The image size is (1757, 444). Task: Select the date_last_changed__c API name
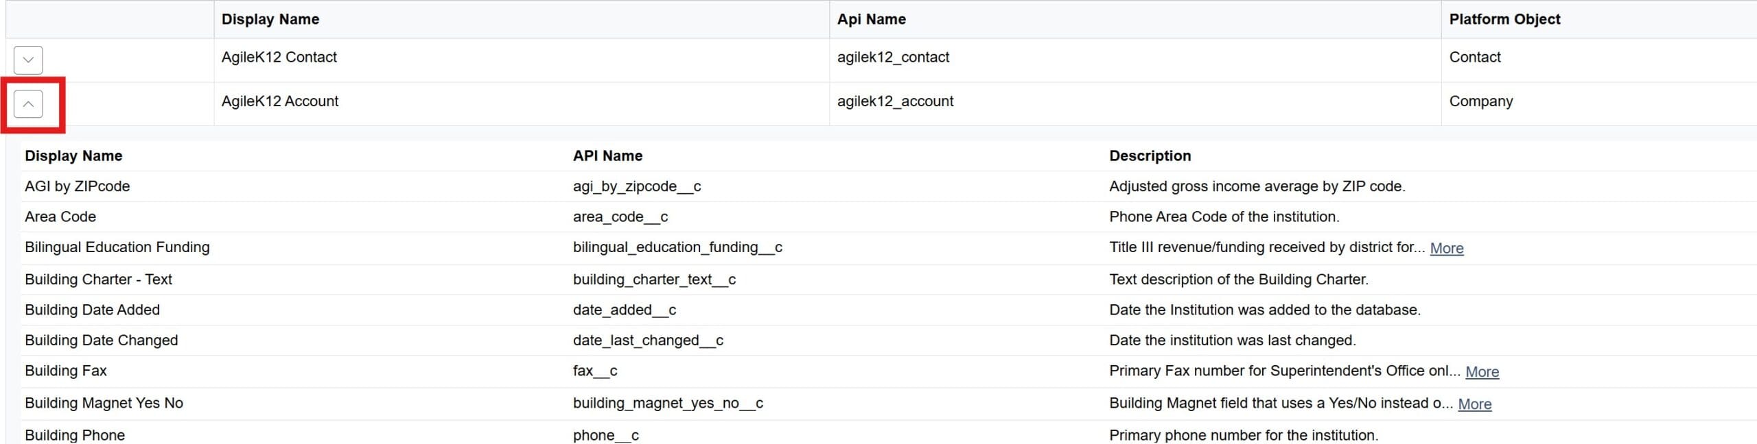click(x=648, y=340)
